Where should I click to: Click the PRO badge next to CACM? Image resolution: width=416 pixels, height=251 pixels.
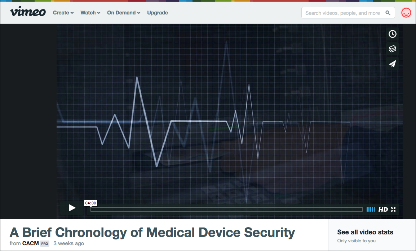pos(45,243)
